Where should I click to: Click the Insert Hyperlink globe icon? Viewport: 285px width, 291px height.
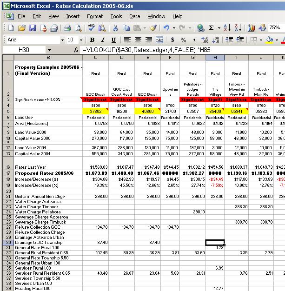[201, 28]
